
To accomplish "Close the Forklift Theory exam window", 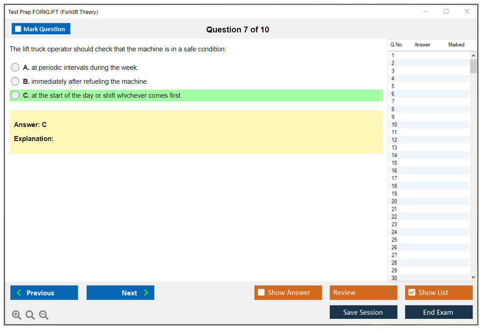I will 466,12.
